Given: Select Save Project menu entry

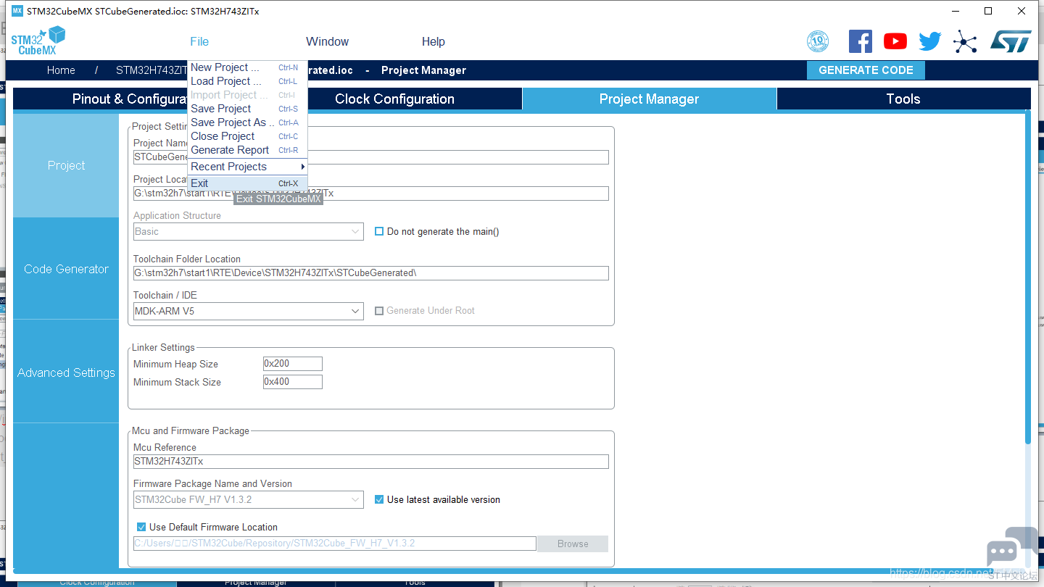Looking at the screenshot, I should point(247,109).
